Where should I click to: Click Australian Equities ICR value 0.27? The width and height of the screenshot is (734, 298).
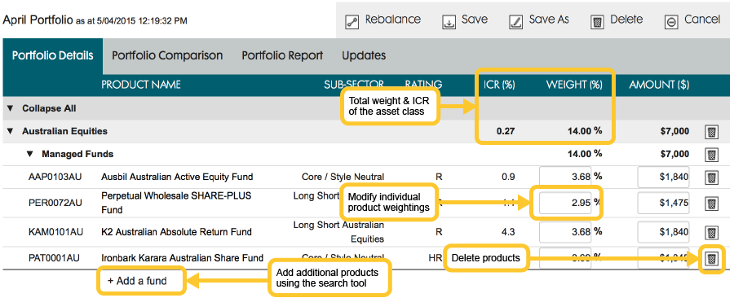tap(506, 132)
